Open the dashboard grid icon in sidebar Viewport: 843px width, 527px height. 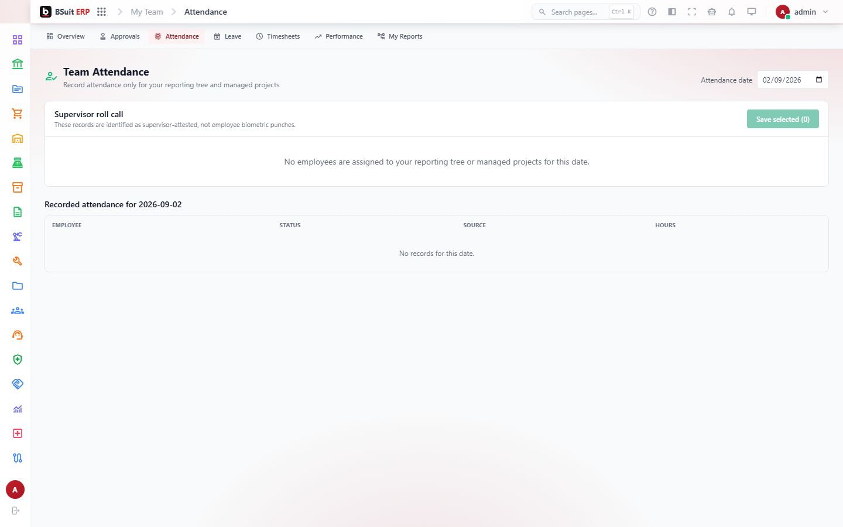tap(18, 40)
